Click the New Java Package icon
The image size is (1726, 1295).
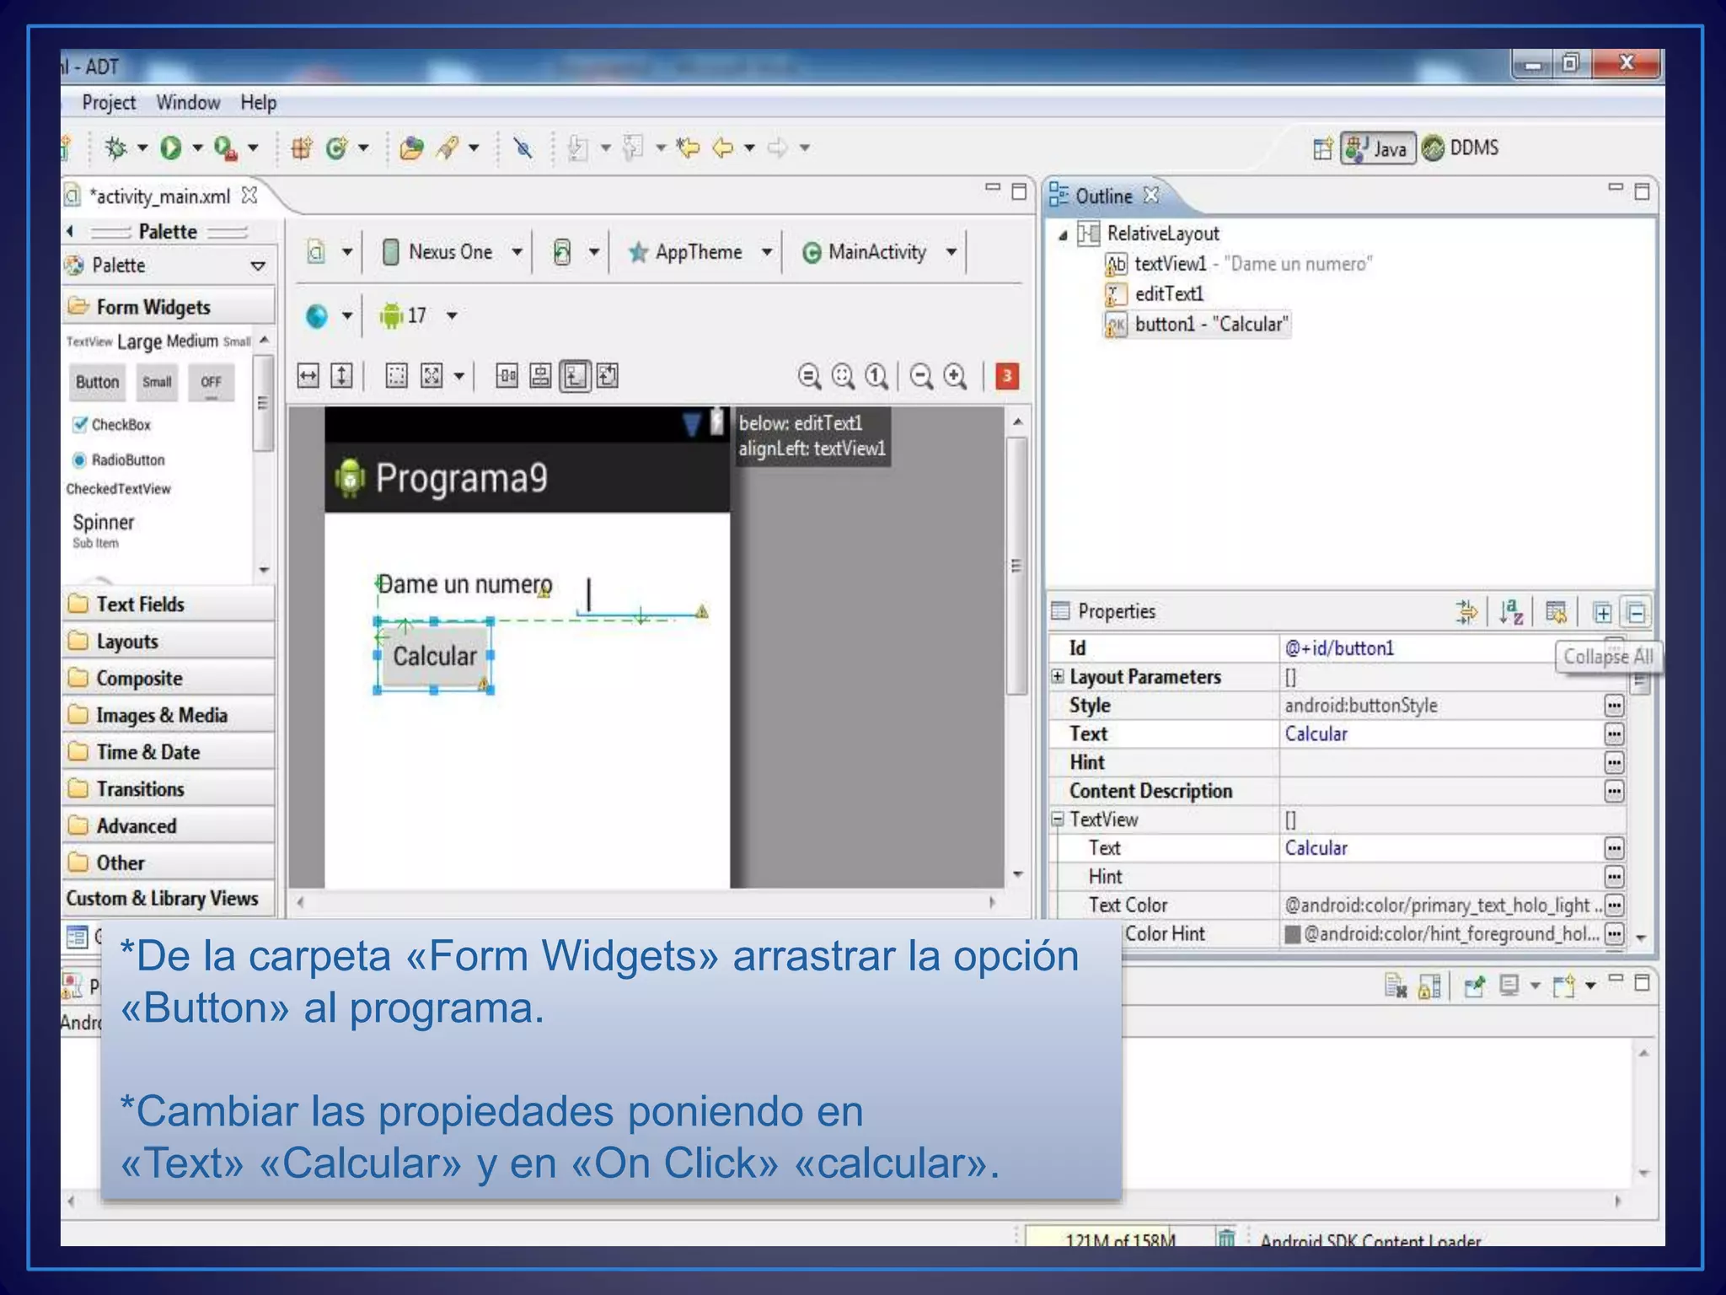(x=301, y=148)
